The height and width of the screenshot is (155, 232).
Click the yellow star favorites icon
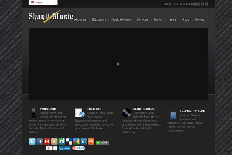click(x=54, y=141)
